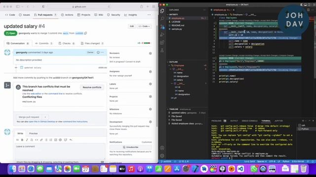Open repository nav overflow menu (three dots)
The width and height of the screenshot is (316, 177).
coord(149,15)
